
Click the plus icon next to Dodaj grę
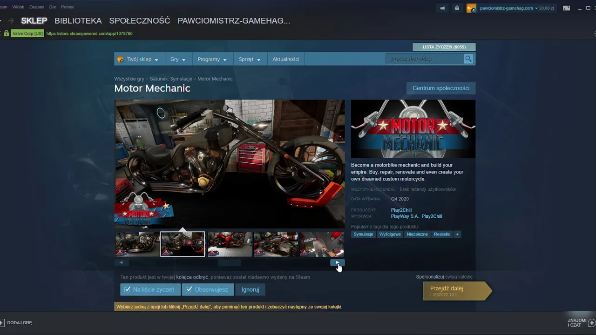[2, 322]
